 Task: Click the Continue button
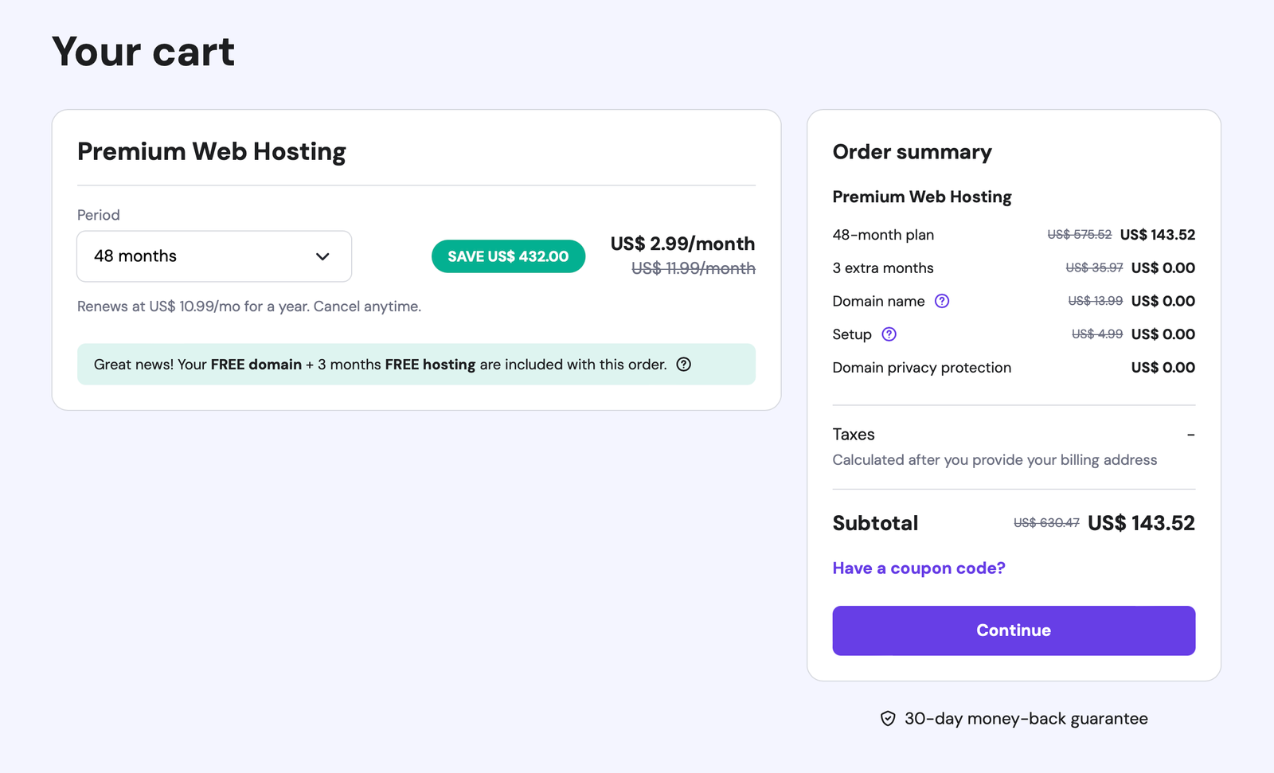pos(1013,630)
